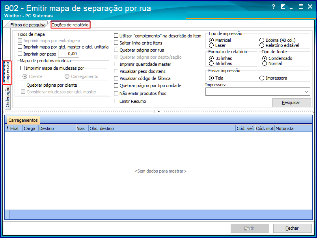Check Visualizar código de fábrica
The image size is (317, 238).
[116, 78]
